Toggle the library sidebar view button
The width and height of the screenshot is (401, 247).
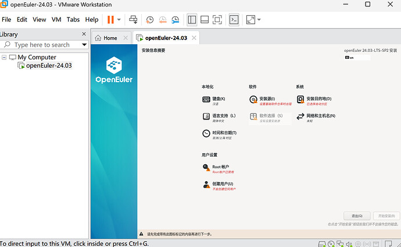pyautogui.click(x=192, y=19)
